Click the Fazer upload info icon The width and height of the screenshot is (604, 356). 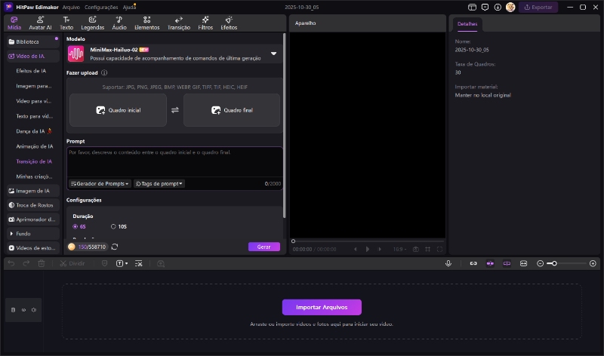click(104, 72)
